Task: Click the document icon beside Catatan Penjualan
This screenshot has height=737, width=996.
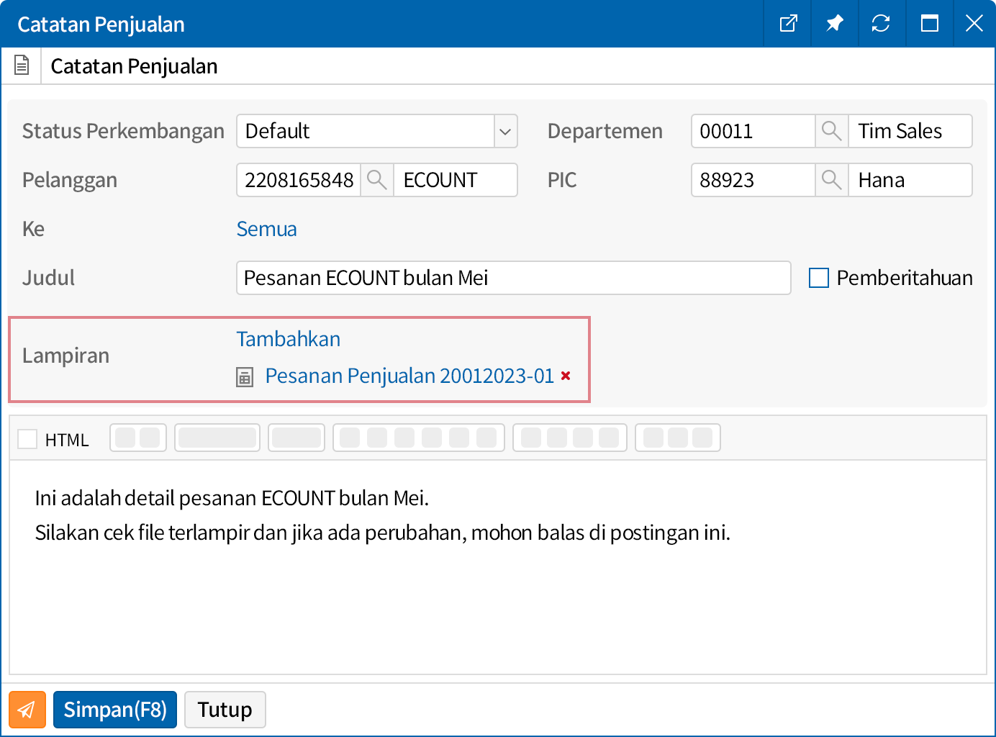Action: point(22,65)
